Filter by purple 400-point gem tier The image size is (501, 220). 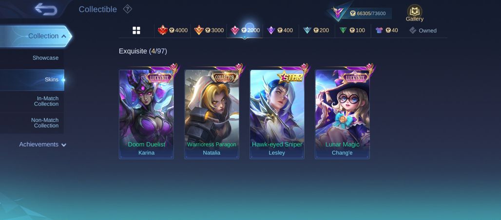[x=280, y=30]
